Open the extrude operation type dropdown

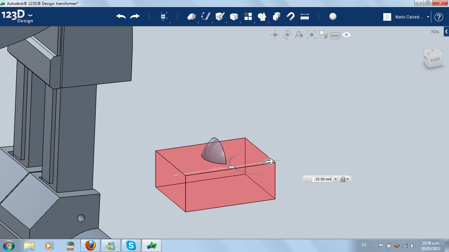(x=344, y=179)
